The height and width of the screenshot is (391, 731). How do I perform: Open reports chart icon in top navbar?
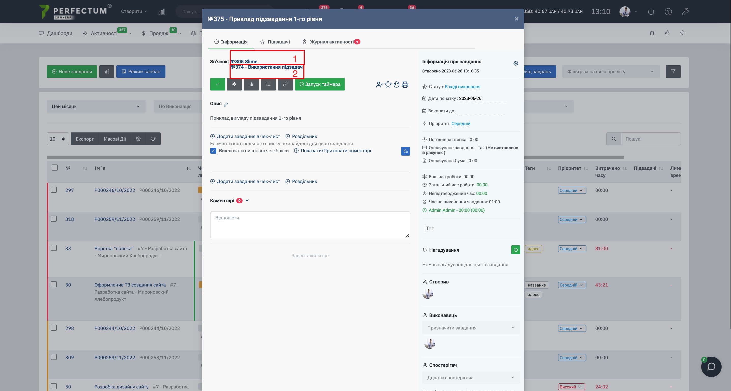pos(162,12)
